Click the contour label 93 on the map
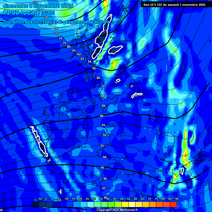212x212 pixels. [x=102, y=146]
